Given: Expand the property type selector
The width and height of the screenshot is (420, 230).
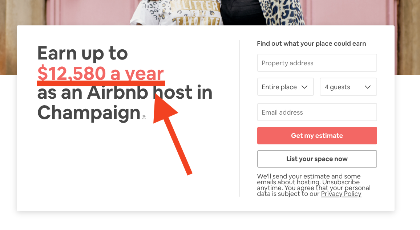Looking at the screenshot, I should 285,87.
